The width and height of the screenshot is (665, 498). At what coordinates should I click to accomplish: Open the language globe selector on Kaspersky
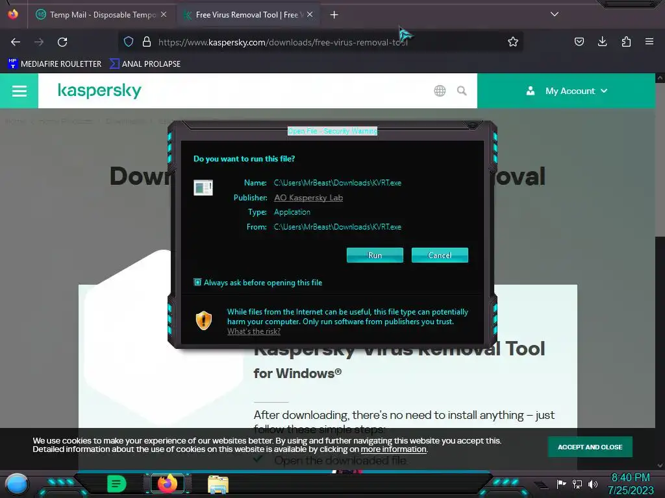click(x=440, y=91)
